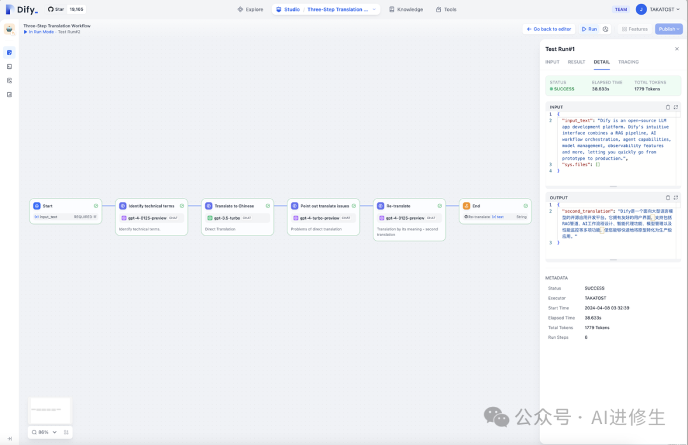This screenshot has width=688, height=445.
Task: Switch to the INPUT tab
Action: click(552, 62)
